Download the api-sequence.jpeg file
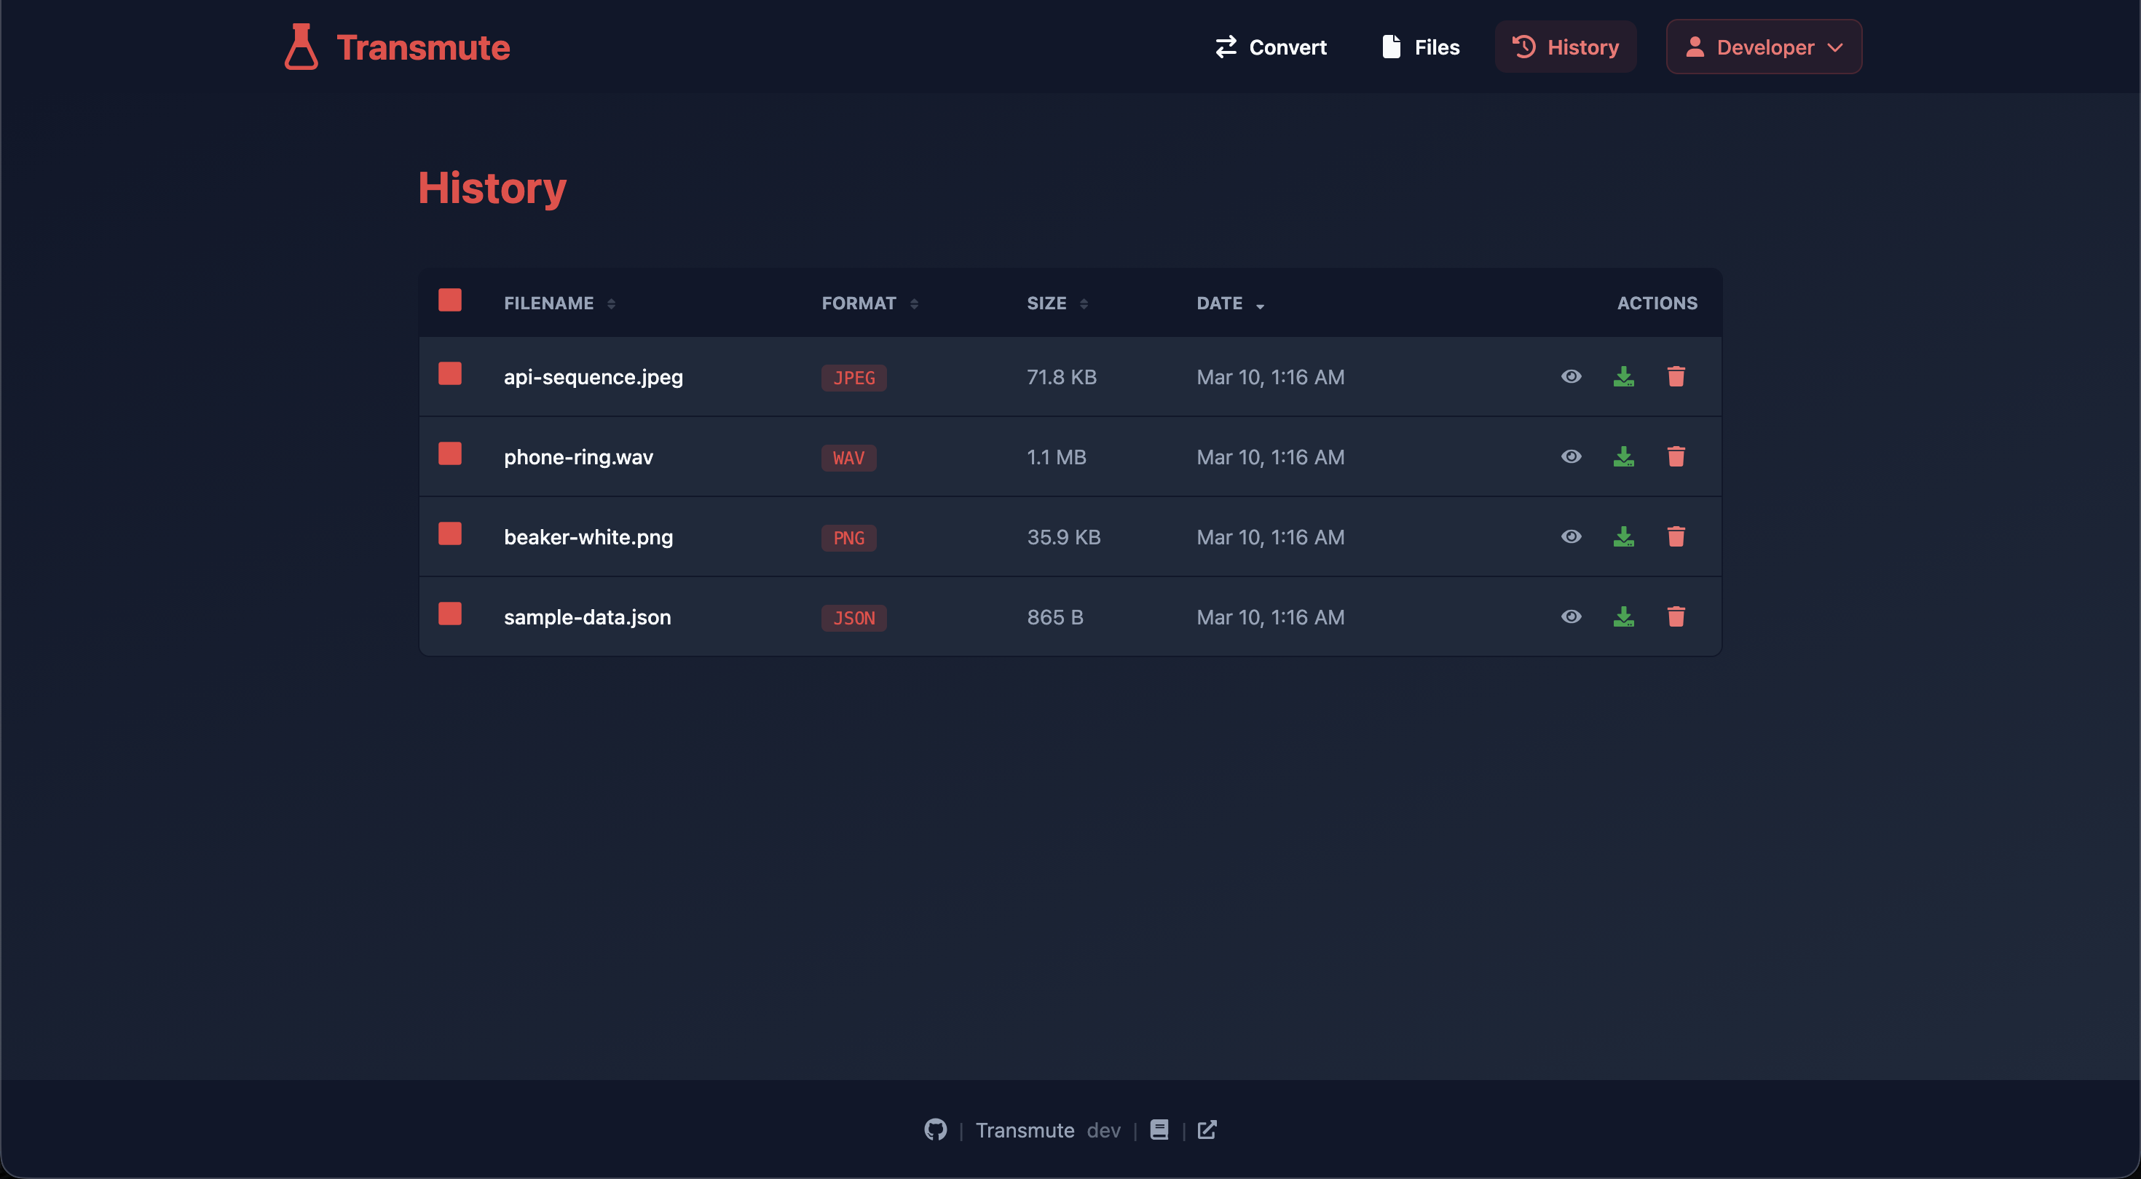This screenshot has height=1179, width=2141. tap(1623, 376)
